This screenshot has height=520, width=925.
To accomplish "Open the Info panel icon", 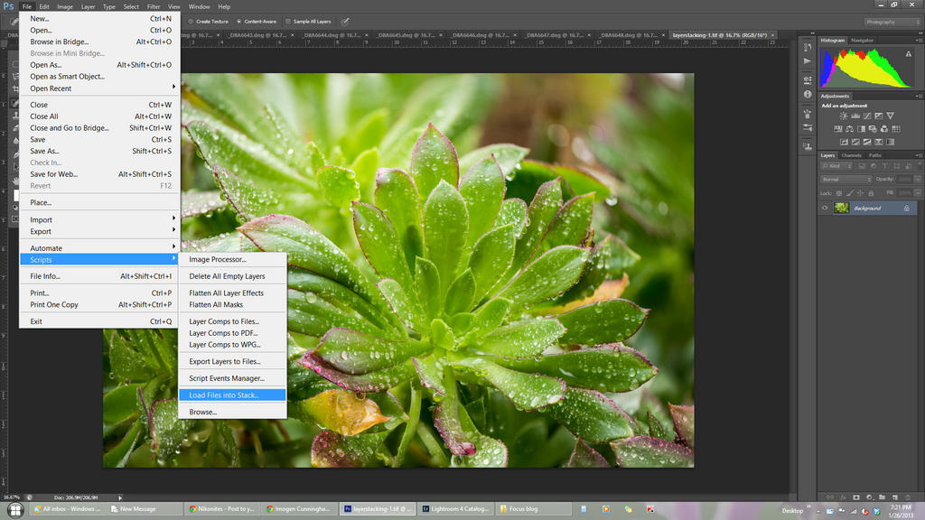I will pyautogui.click(x=808, y=94).
